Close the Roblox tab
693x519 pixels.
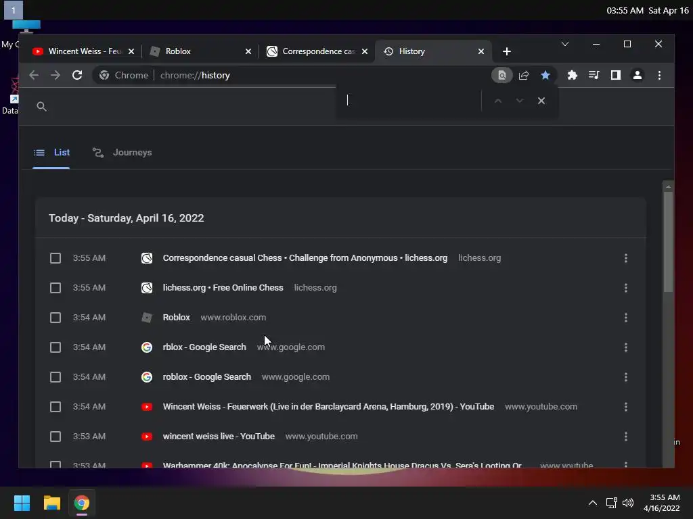click(x=248, y=51)
